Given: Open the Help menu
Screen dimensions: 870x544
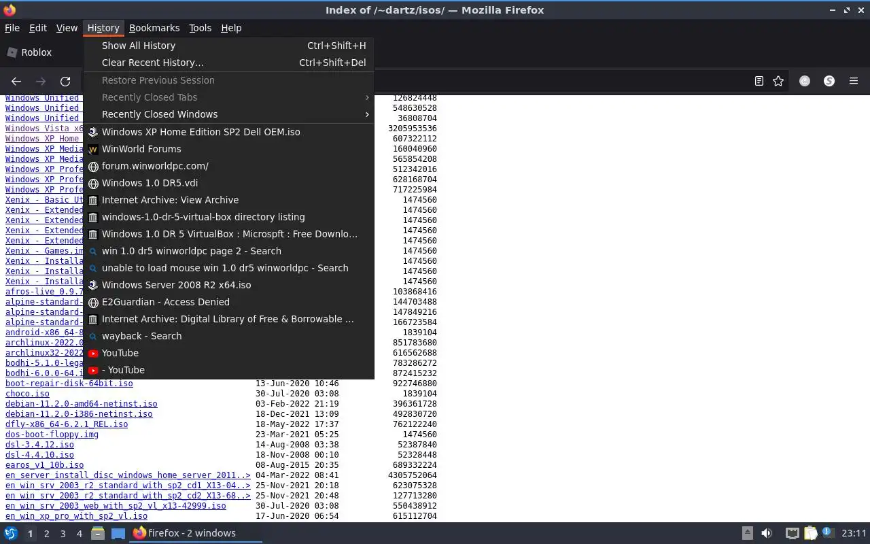Looking at the screenshot, I should [x=231, y=28].
